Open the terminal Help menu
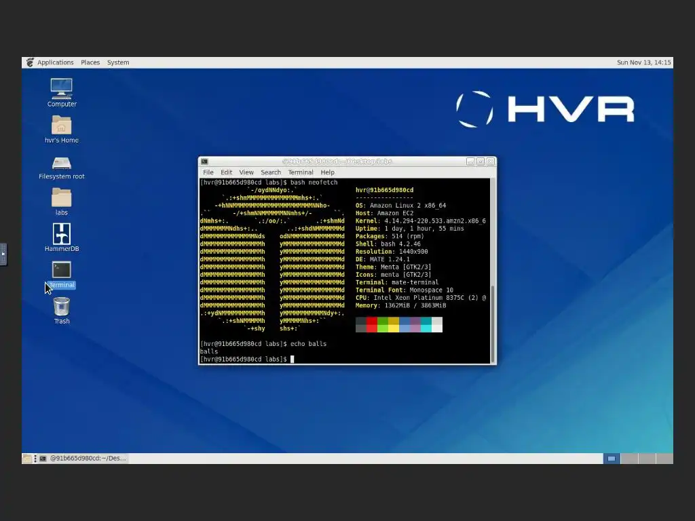 (328, 172)
